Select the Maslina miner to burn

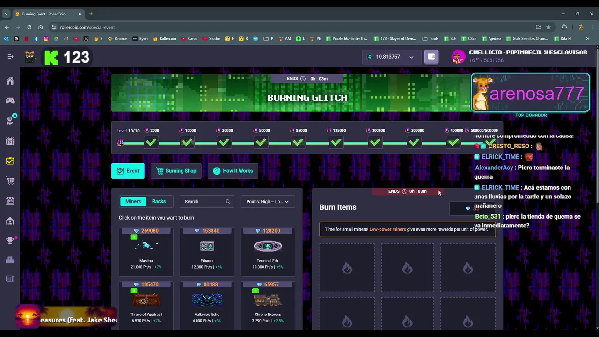[146, 251]
